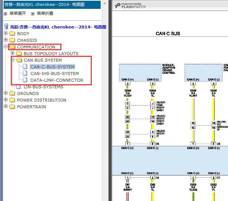
Task: Click BUS TOPOLOGY LAYOUTS folder icon
Action: pyautogui.click(x=19, y=54)
